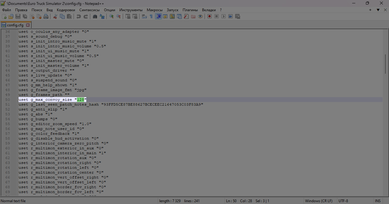Click the Zoom In magnifier icon

[x=112, y=16]
